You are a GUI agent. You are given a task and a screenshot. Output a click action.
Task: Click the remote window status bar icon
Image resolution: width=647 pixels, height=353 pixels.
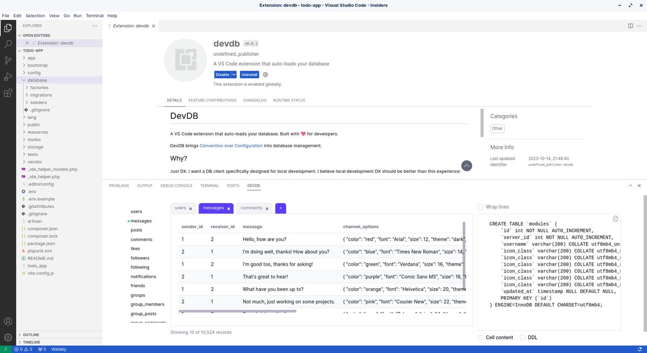(5, 349)
